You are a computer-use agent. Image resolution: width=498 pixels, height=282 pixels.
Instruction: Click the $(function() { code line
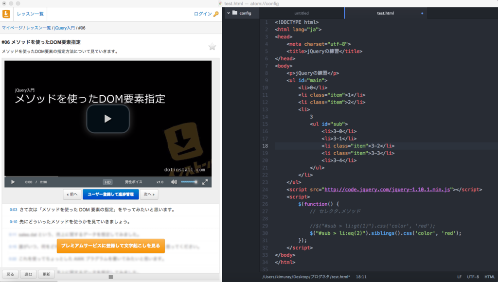click(319, 204)
